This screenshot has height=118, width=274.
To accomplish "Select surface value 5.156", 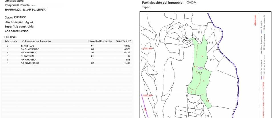I will pos(127,53).
